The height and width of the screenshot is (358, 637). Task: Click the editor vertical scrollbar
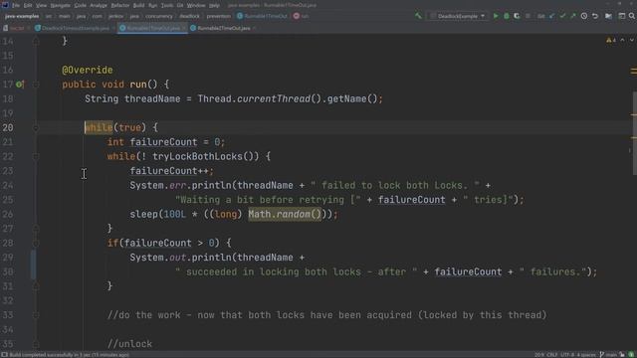[x=634, y=133]
